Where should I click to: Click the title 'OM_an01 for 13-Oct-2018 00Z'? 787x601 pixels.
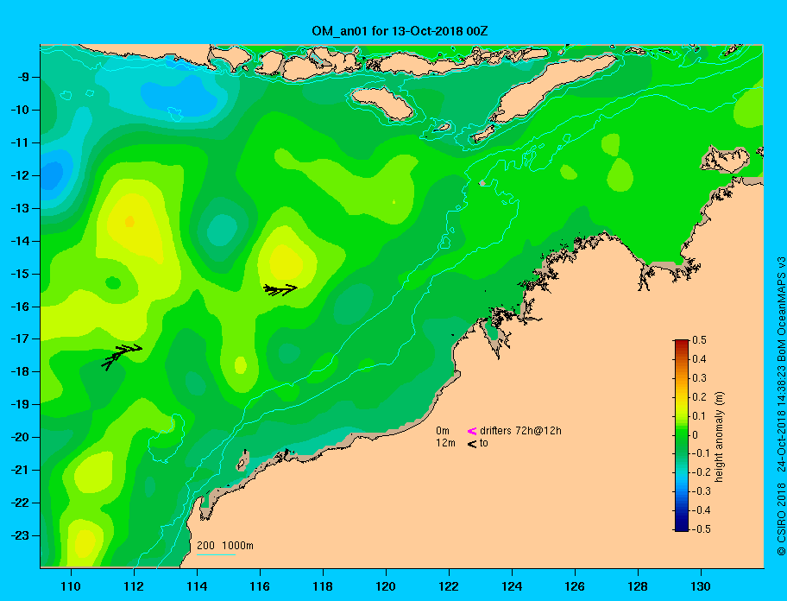400,31
